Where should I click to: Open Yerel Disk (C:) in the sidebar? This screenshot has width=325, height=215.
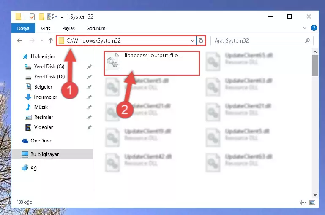tap(44, 67)
